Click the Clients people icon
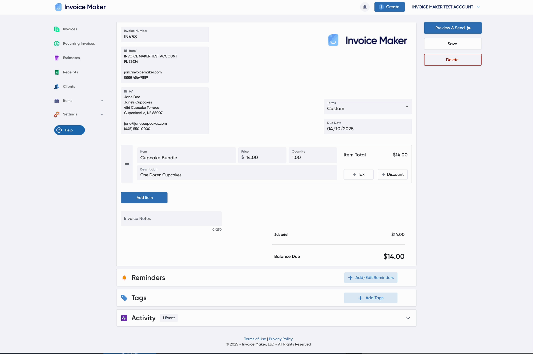This screenshot has height=354, width=533. [x=56, y=87]
